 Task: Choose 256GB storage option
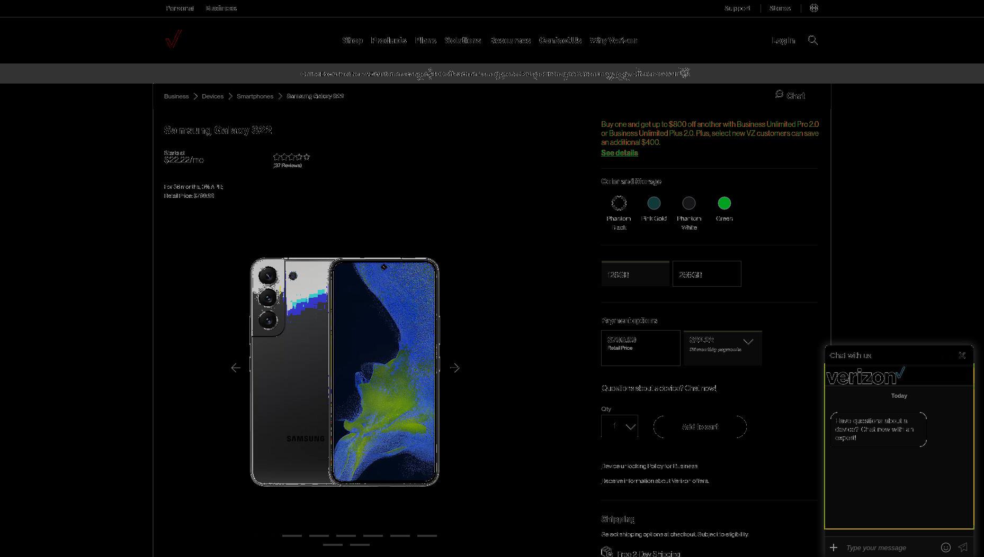tap(707, 273)
